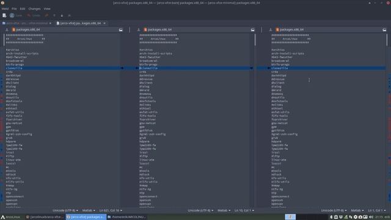
Task: Click clonezilla line in right pane
Action: pos(328,68)
